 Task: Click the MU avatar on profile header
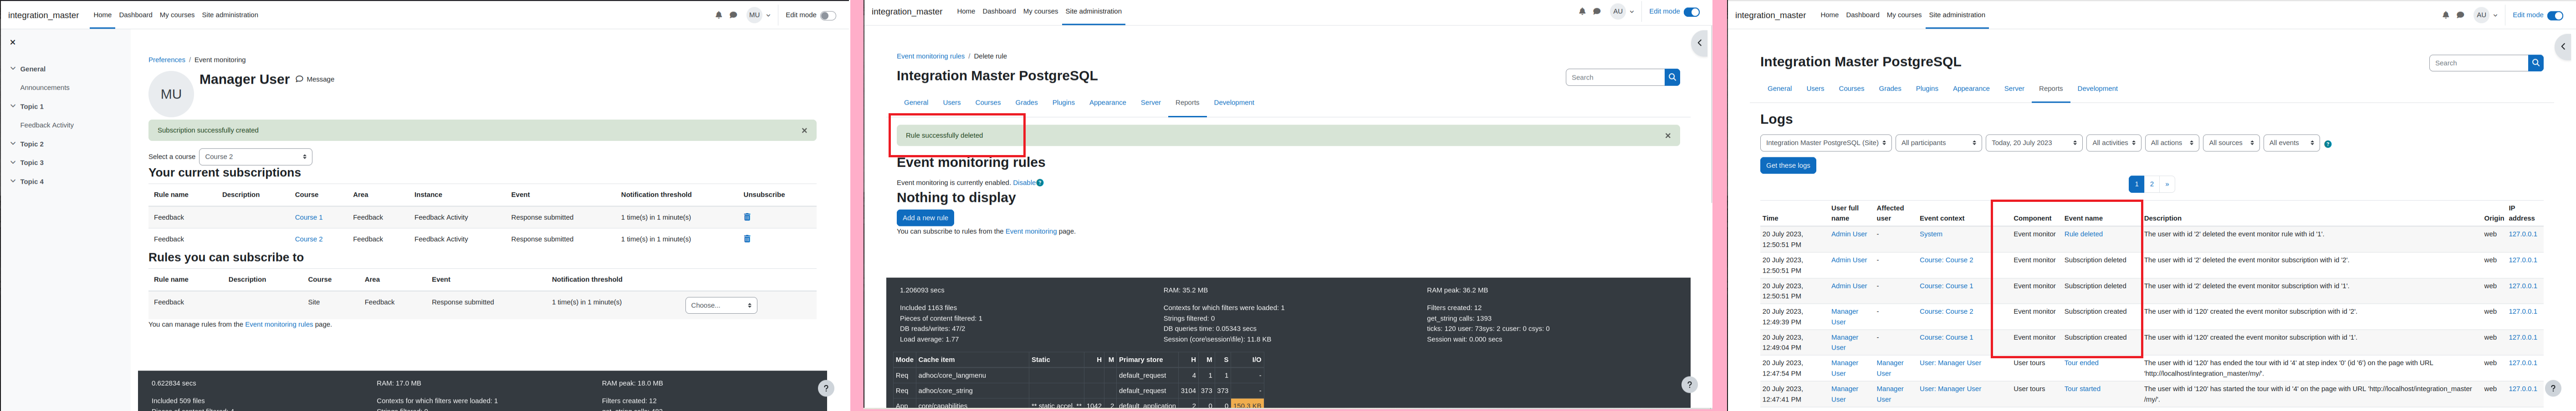tap(171, 94)
